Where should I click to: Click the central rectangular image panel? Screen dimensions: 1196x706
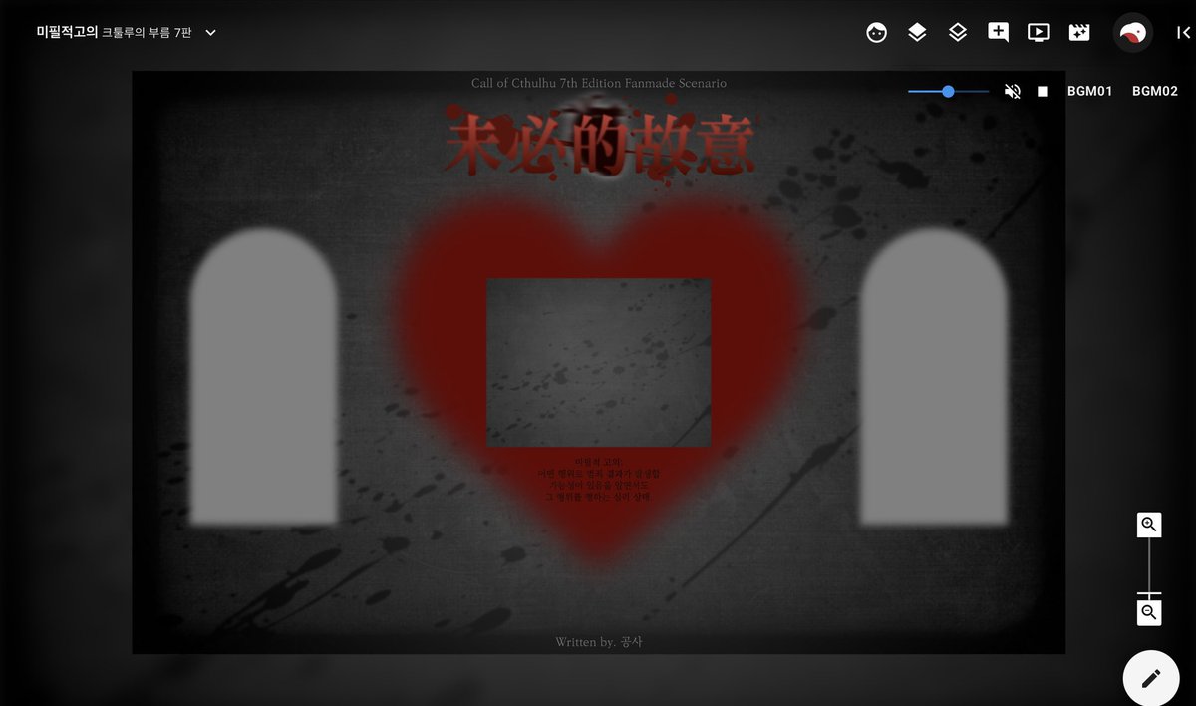pyautogui.click(x=599, y=362)
